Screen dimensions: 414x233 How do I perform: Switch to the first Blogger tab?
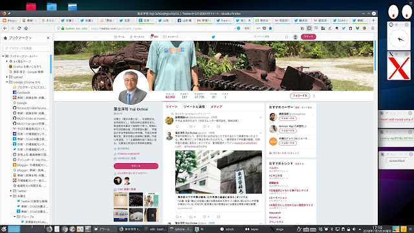(10, 20)
